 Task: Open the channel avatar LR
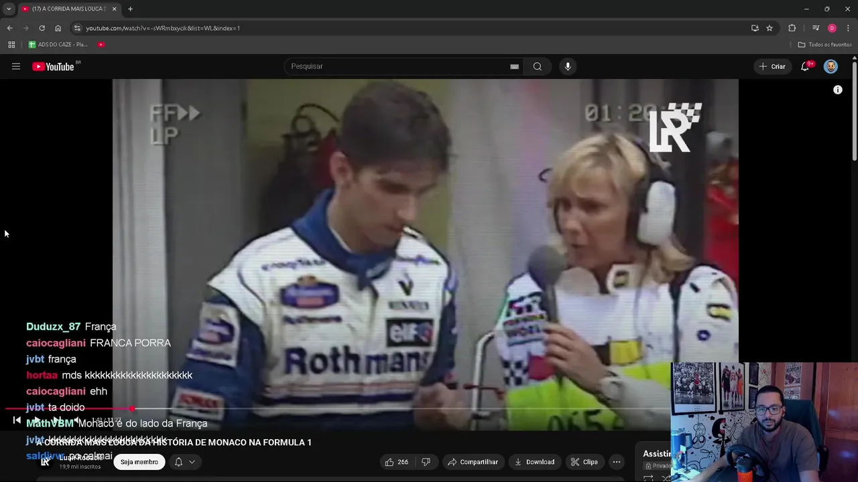coord(45,462)
